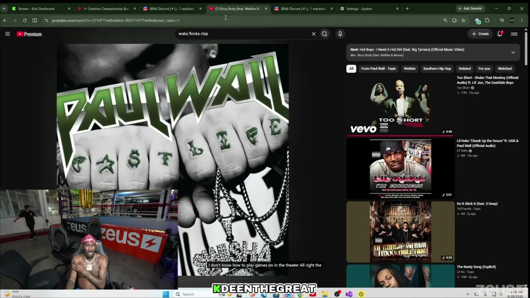
Task: Select the Watched filter chip
Action: tap(505, 69)
